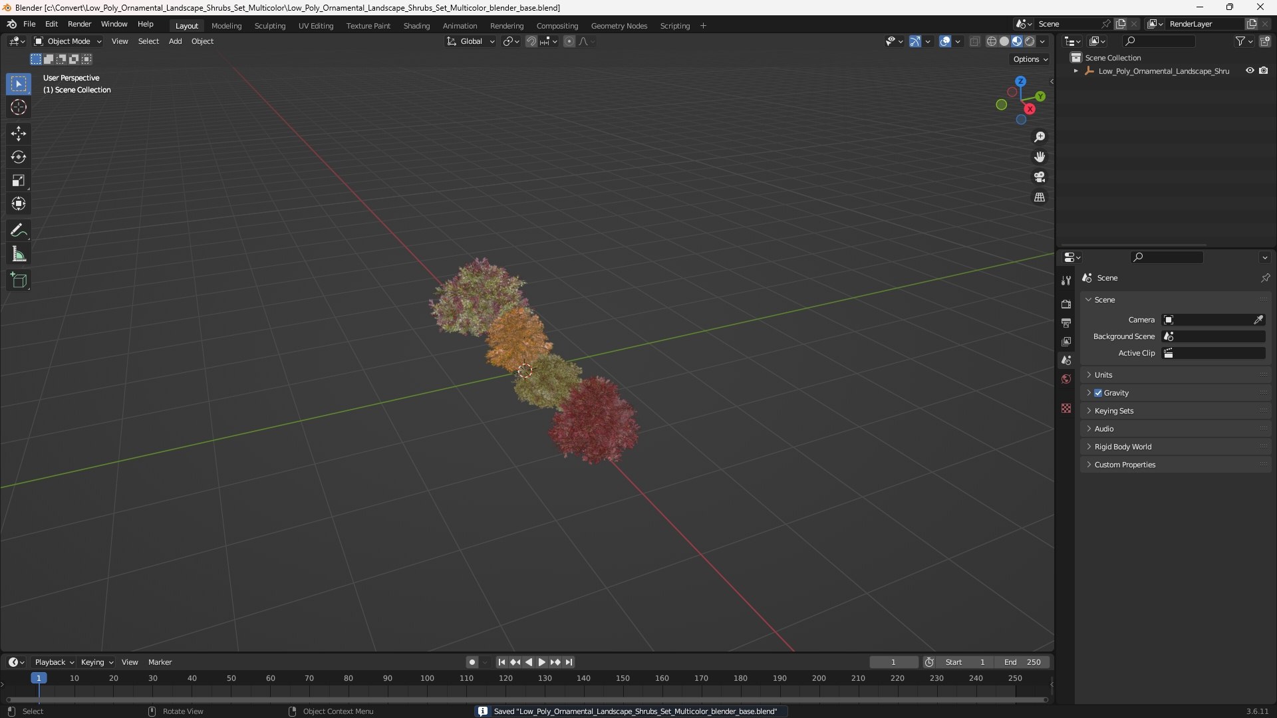Switch orthographic/perspective with grid icon
Viewport: 1277px width, 718px height.
click(1040, 197)
